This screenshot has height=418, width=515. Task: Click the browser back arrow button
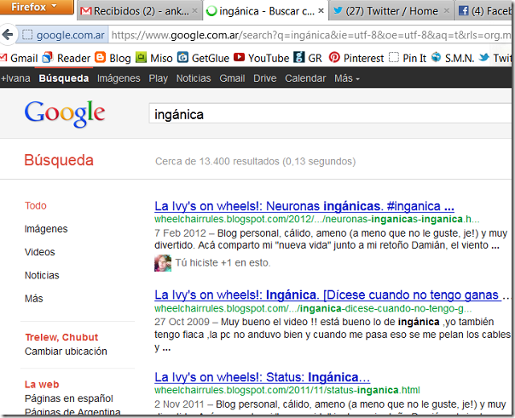point(7,34)
